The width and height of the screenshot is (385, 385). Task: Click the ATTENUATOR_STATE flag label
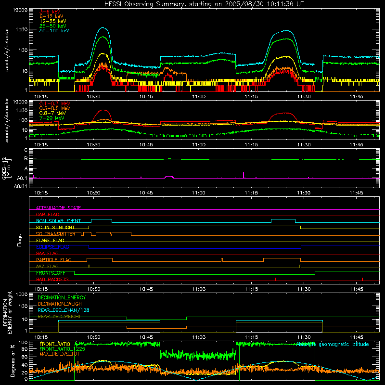(x=58, y=208)
